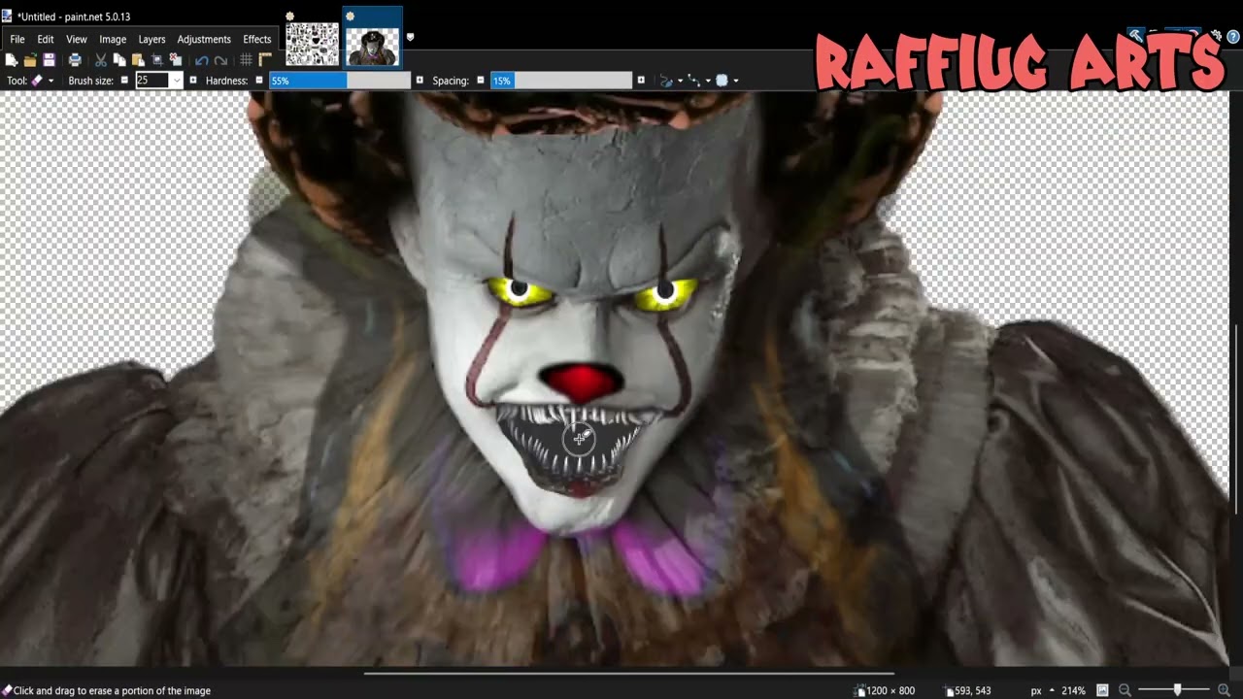Click the fit-to-window zoom icon
1243x699 pixels.
pyautogui.click(x=1102, y=690)
